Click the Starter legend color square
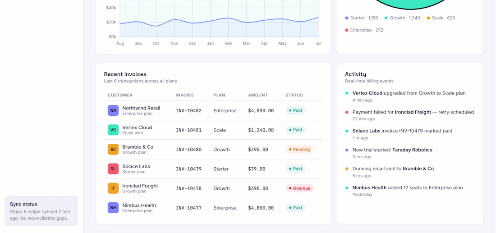Viewport: 496px width, 233px height. pyautogui.click(x=347, y=18)
